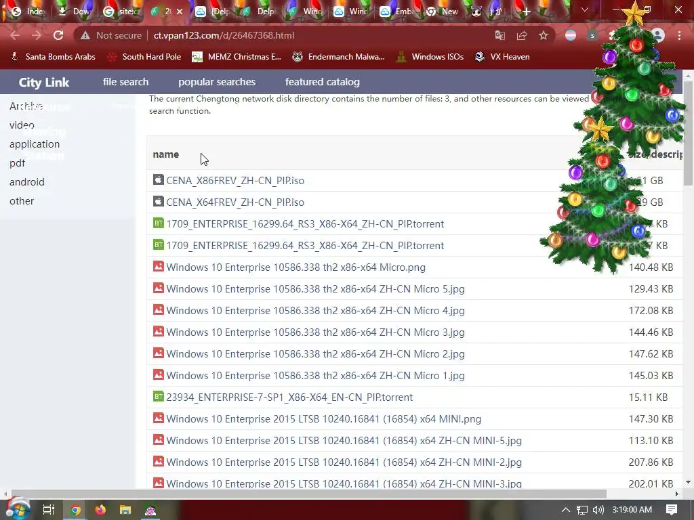Open LTSB 10240.16841 x64 MINI.png file
The width and height of the screenshot is (694, 520).
tap(323, 418)
